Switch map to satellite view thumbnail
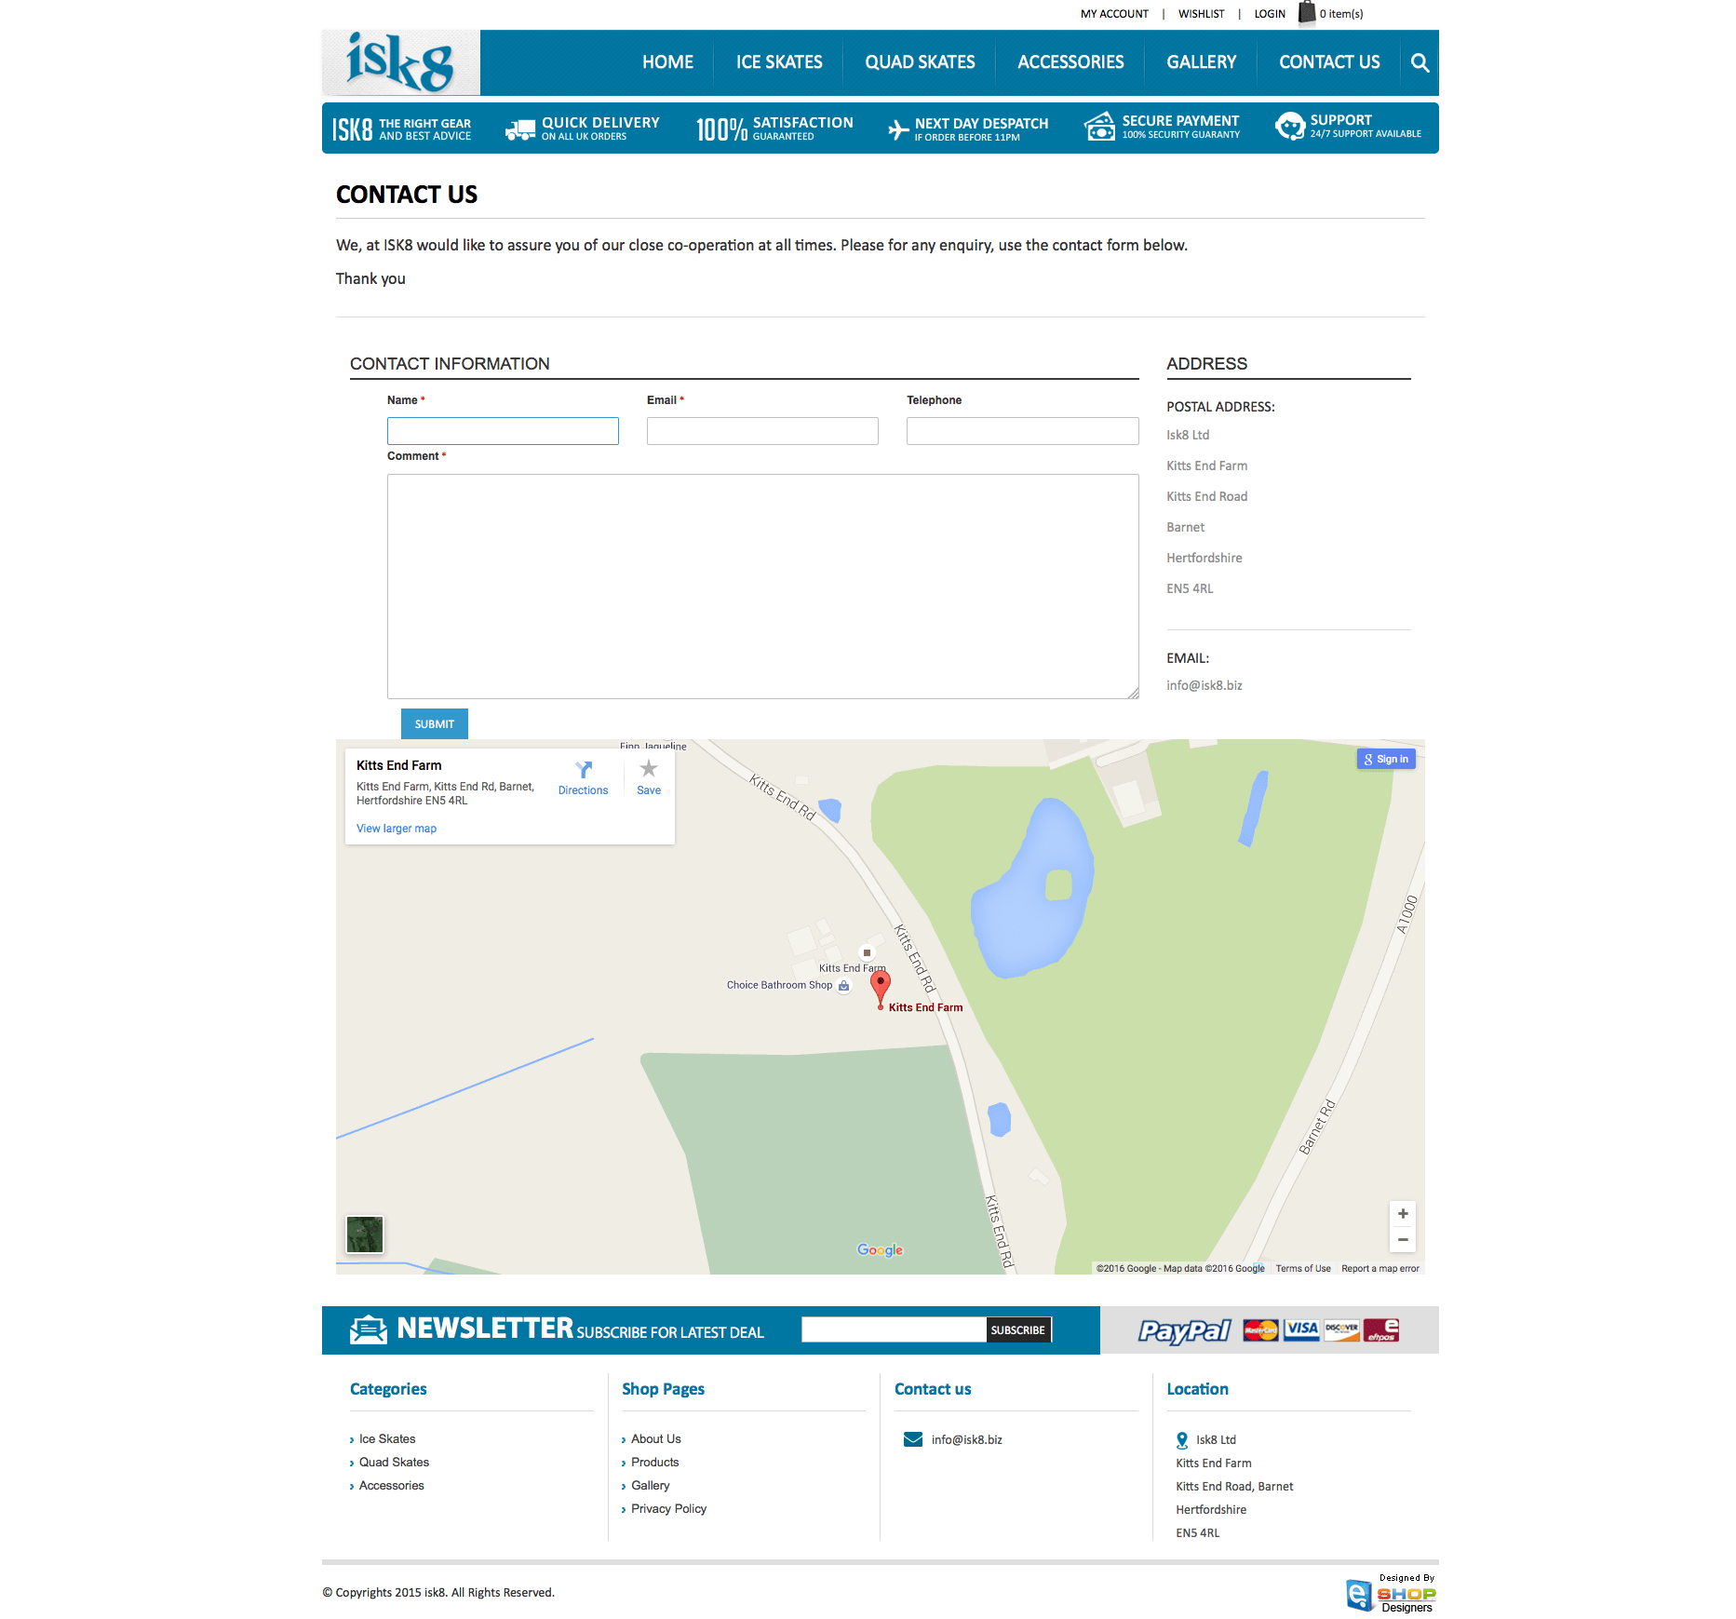The image size is (1736, 1619). coord(365,1234)
